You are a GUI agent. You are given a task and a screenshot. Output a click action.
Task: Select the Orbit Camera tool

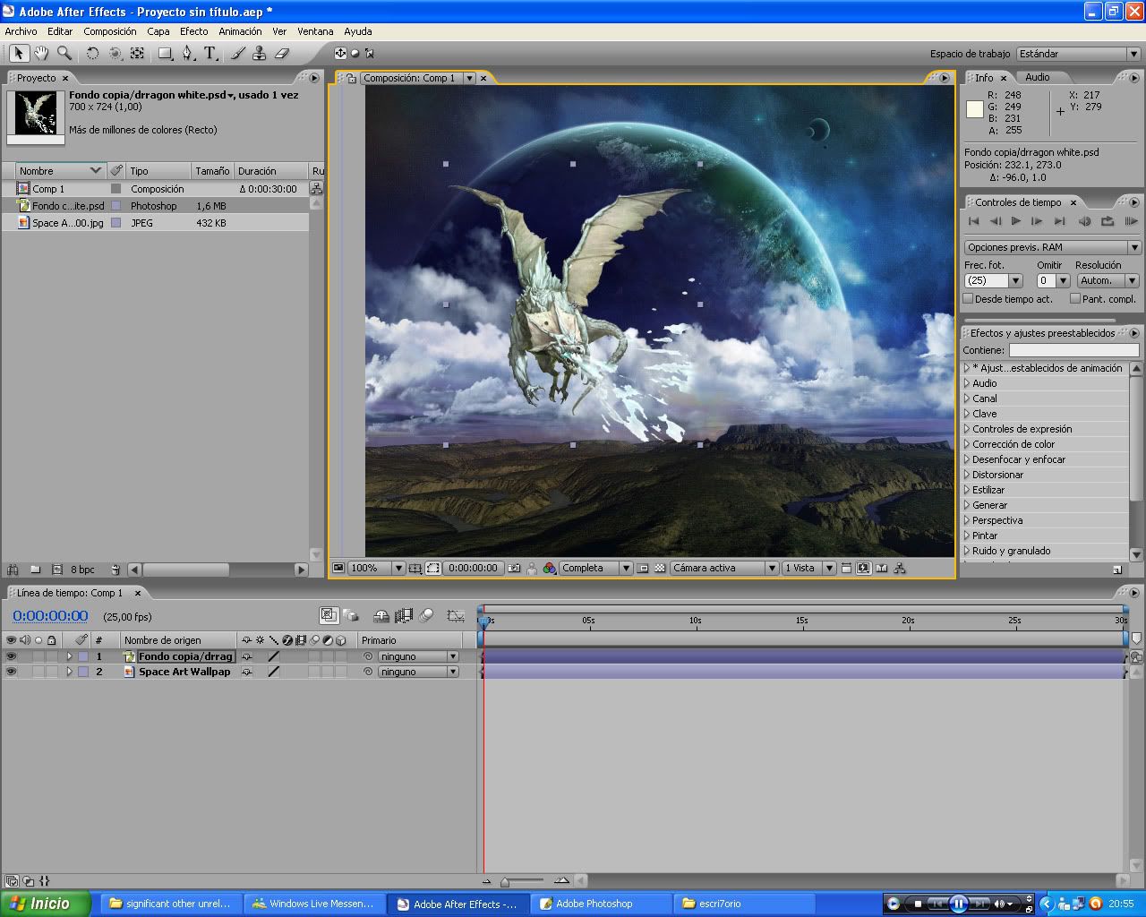(115, 54)
